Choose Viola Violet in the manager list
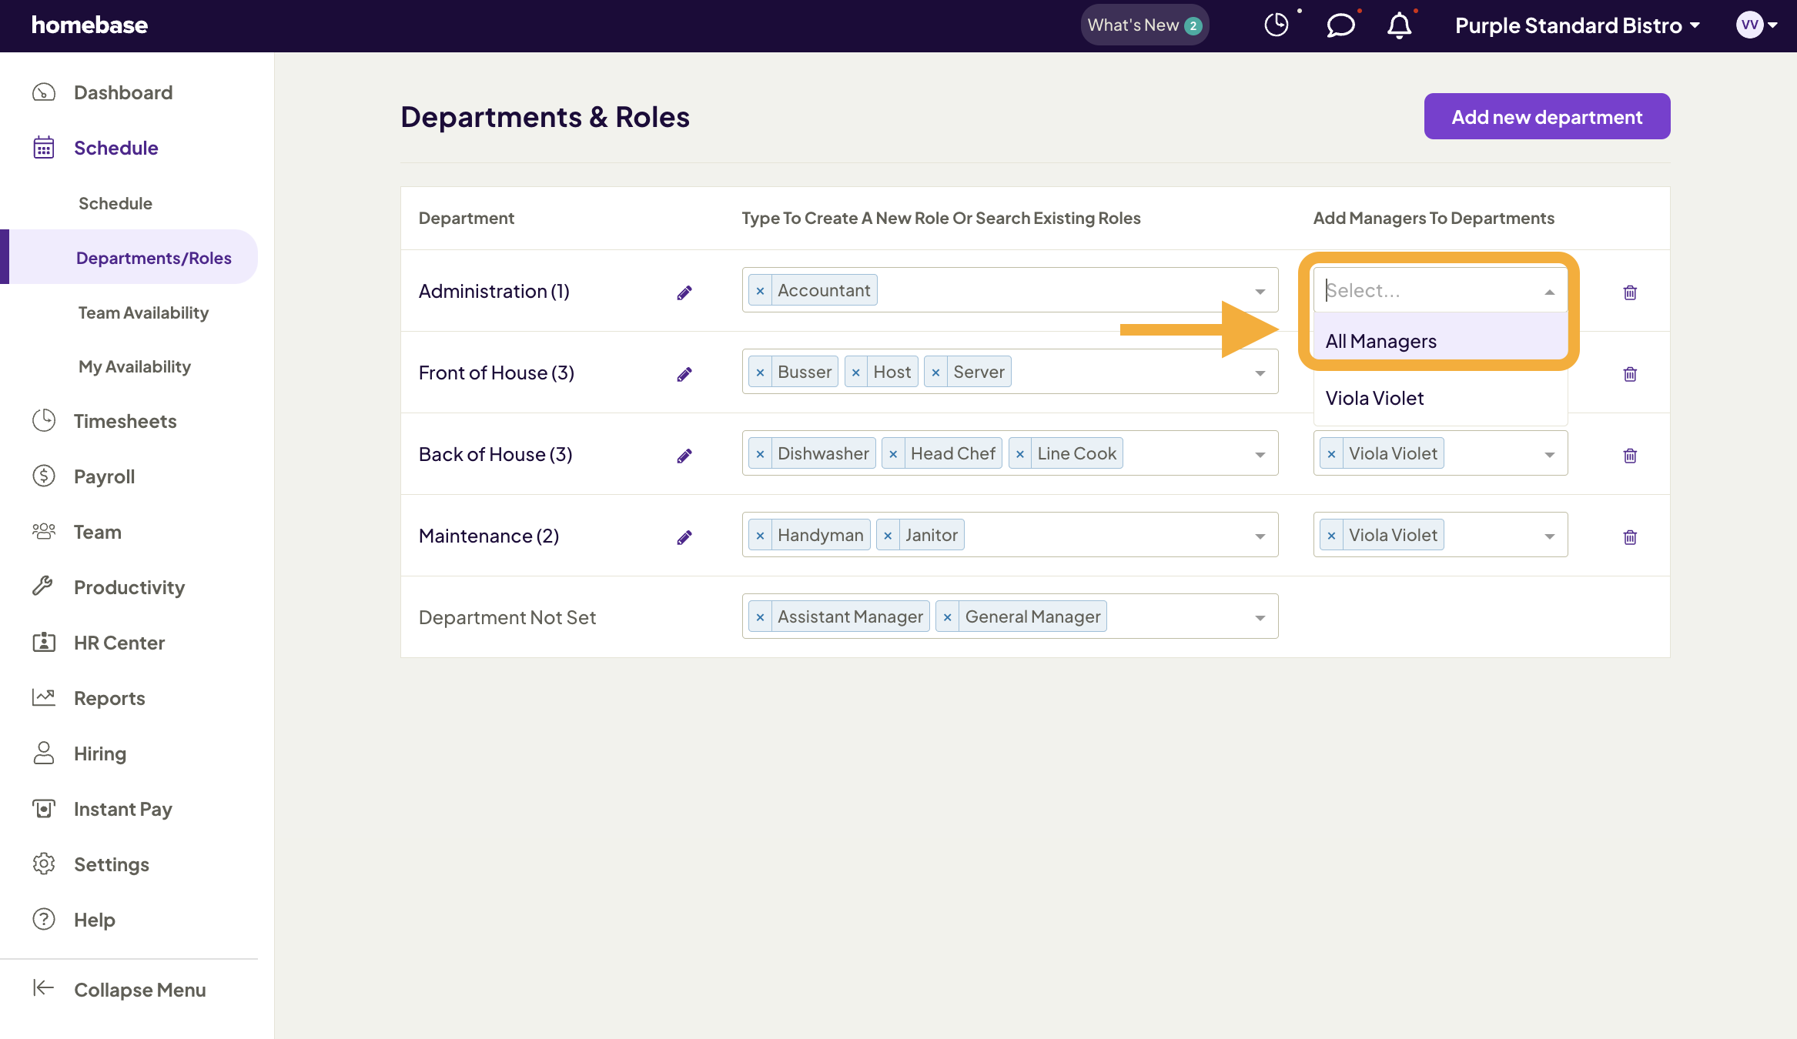1797x1039 pixels. point(1441,398)
